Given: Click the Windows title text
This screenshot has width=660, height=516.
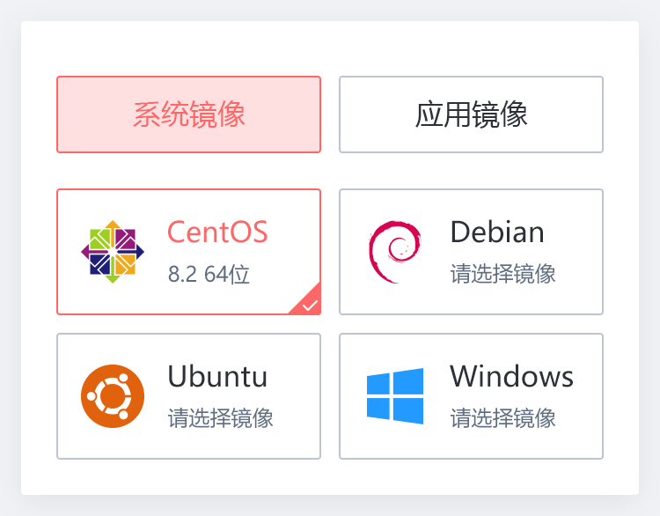Looking at the screenshot, I should pos(511,376).
